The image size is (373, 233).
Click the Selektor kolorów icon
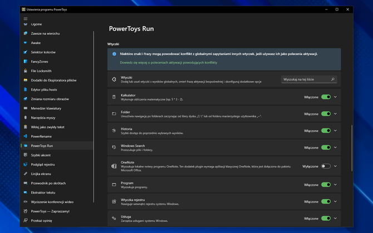pos(26,52)
